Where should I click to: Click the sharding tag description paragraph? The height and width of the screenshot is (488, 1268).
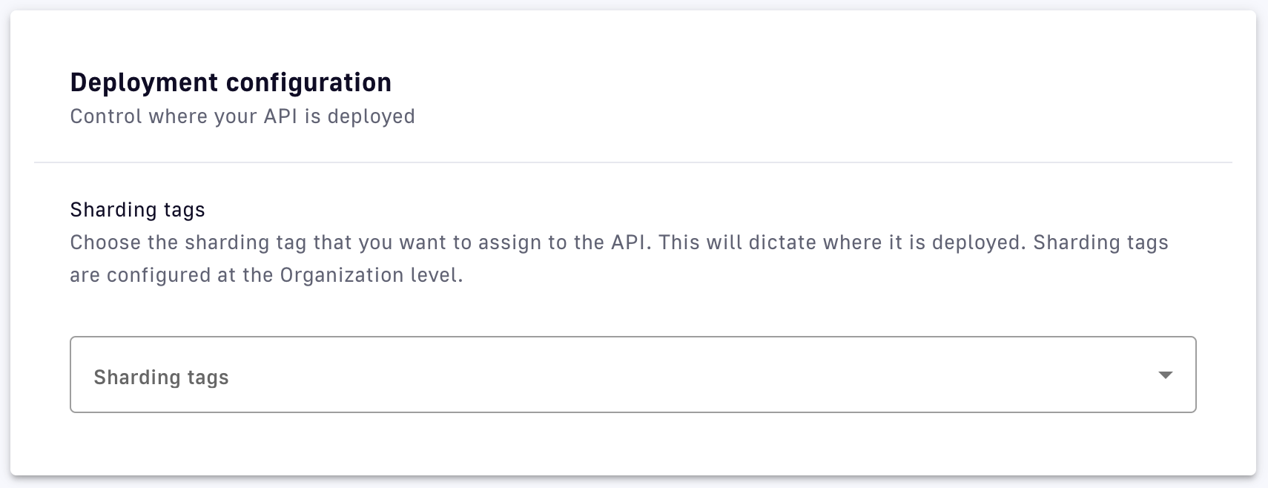pos(619,259)
